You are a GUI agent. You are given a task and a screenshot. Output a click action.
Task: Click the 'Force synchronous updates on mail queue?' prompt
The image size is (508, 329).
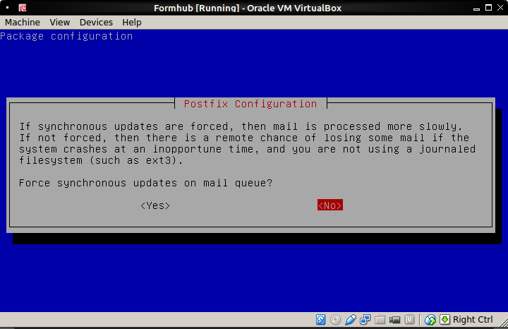(145, 183)
